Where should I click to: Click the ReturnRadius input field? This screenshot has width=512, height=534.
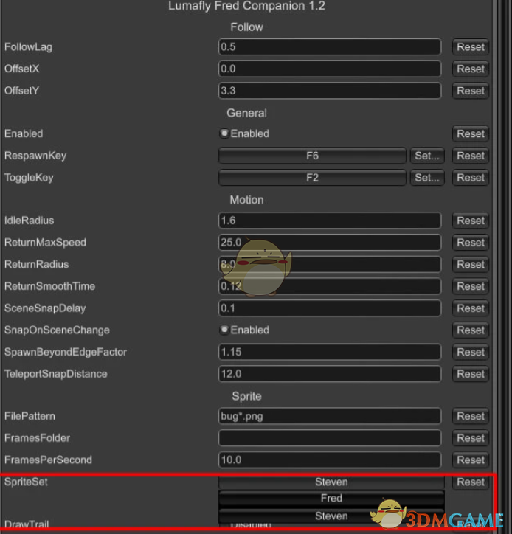tap(330, 264)
